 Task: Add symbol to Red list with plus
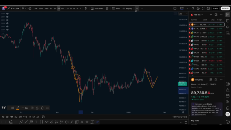point(211,15)
